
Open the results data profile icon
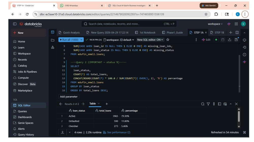pyautogui.click(x=225, y=104)
